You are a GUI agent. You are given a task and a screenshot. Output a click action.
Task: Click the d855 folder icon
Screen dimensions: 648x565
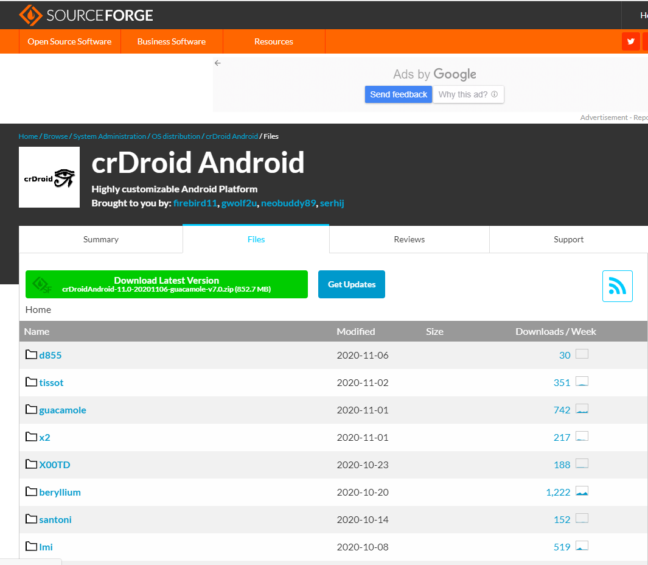tap(31, 354)
